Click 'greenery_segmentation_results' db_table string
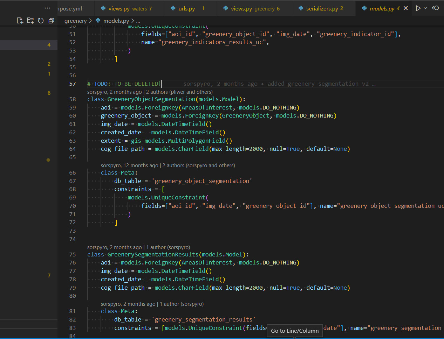The width and height of the screenshot is (444, 339). tap(204, 319)
